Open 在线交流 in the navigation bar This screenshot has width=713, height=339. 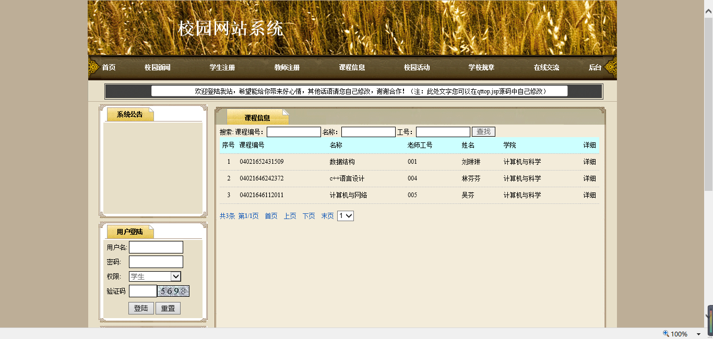pyautogui.click(x=546, y=68)
